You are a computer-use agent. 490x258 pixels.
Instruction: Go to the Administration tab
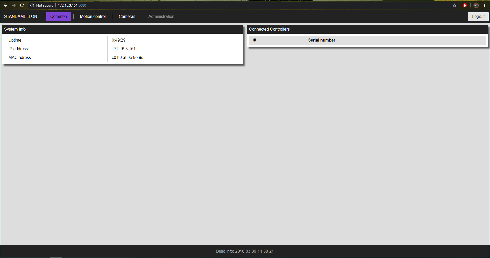tap(161, 17)
